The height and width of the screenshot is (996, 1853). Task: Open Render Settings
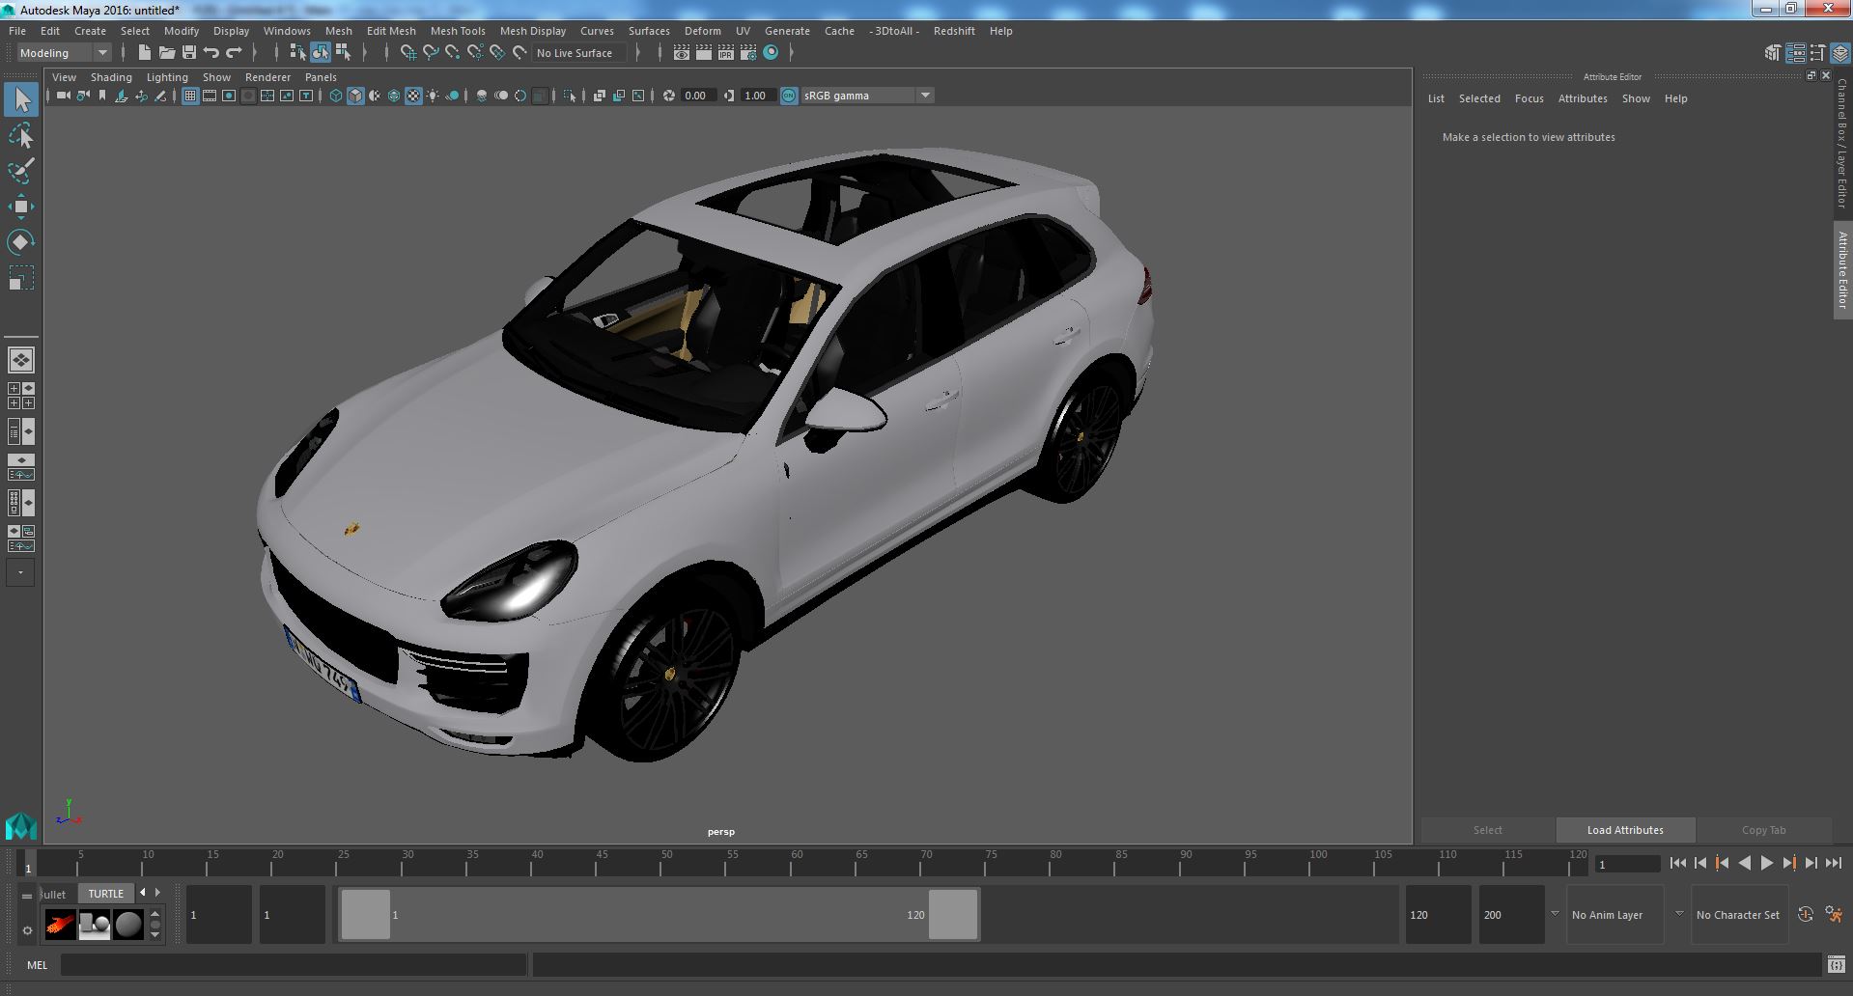748,53
